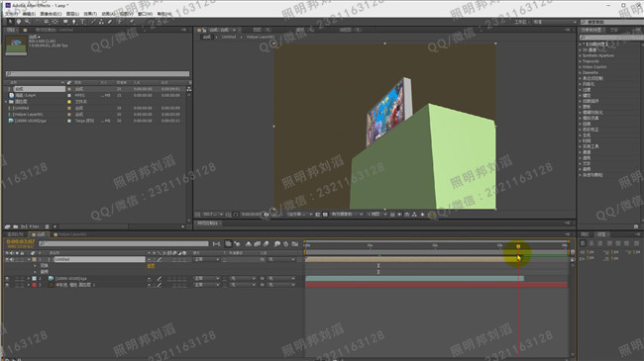Open the 效果(T) menu

click(x=90, y=14)
